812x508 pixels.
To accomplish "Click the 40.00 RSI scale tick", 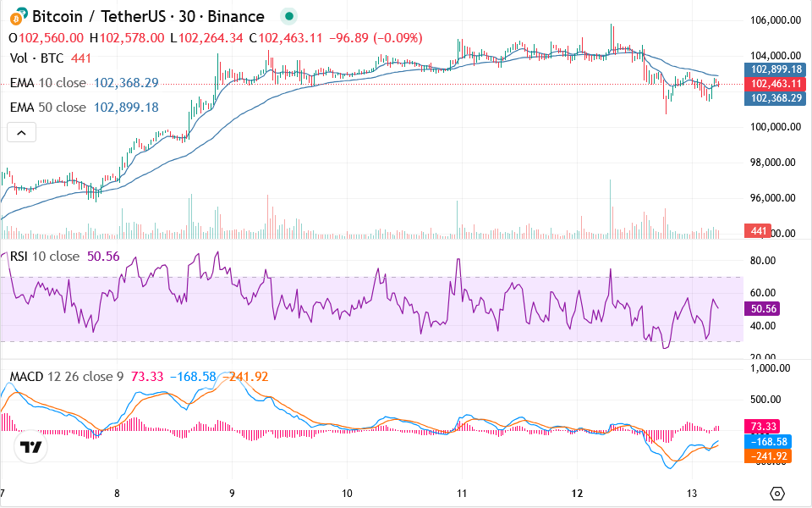I will (x=763, y=325).
